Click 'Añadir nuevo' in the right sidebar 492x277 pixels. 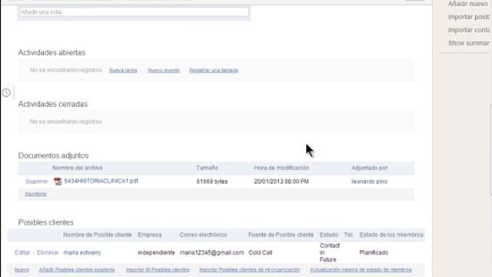[468, 4]
